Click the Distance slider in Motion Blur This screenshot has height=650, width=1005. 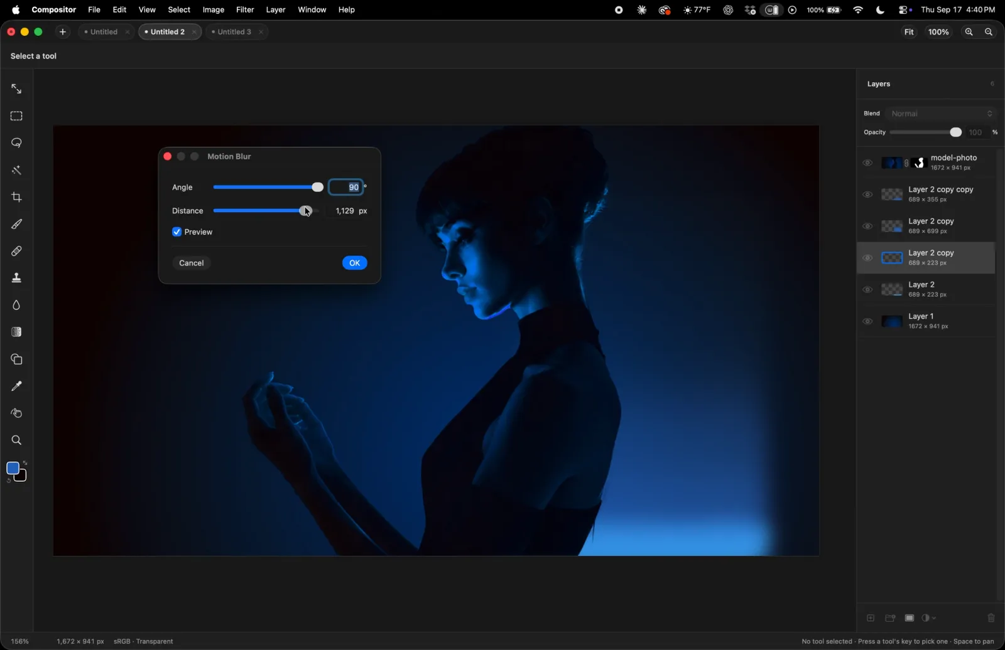pyautogui.click(x=266, y=211)
